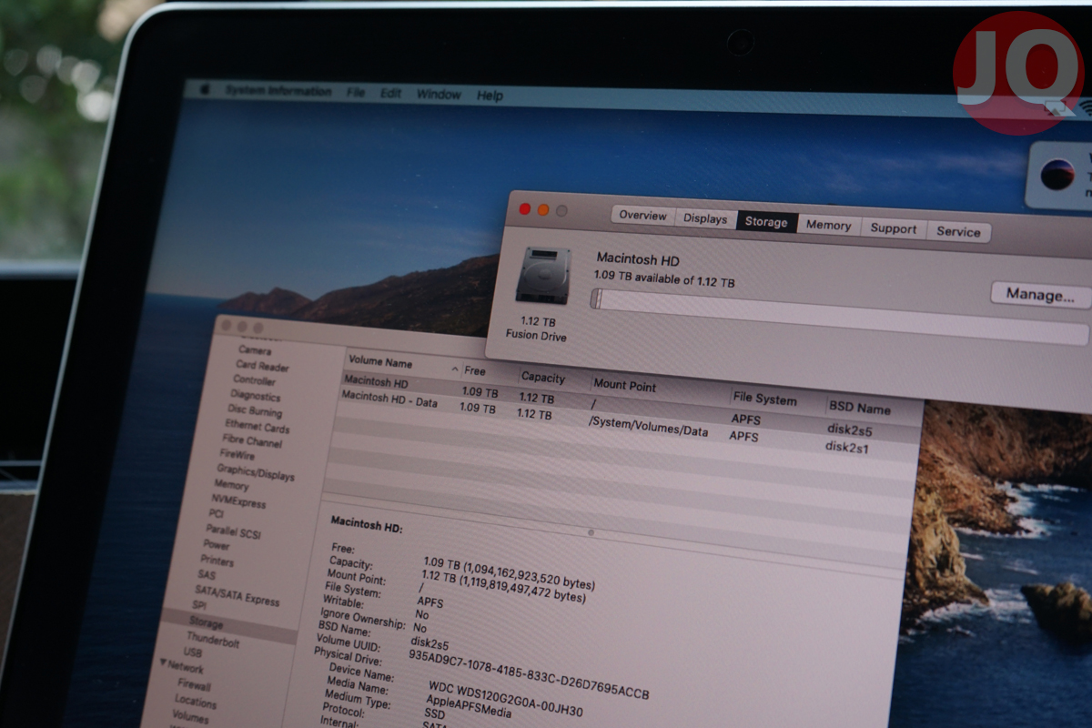This screenshot has height=728, width=1092.
Task: Click the '/System/Volumes/Data' mount point cell
Action: (x=648, y=426)
